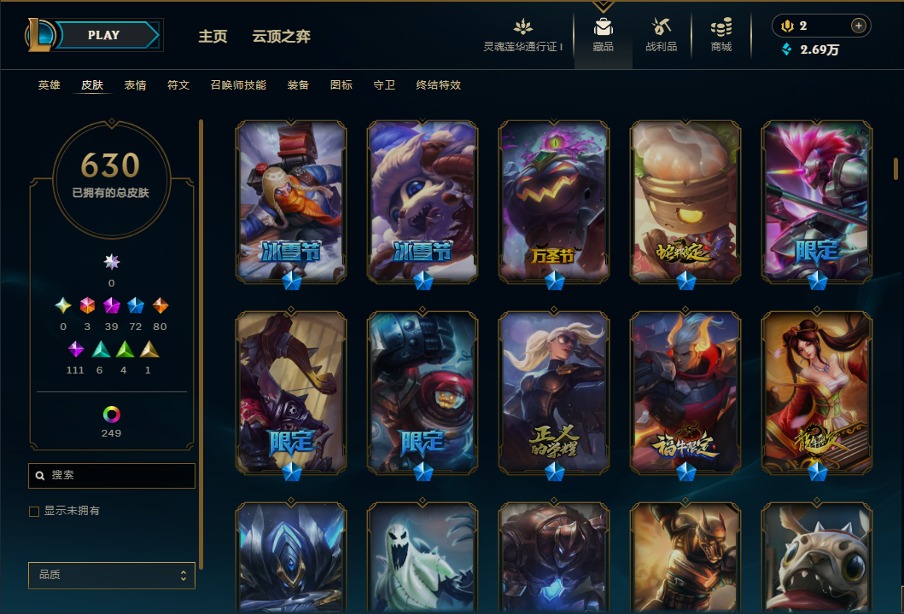Switch to the 英雄 champions tab
The height and width of the screenshot is (614, 904).
(49, 85)
